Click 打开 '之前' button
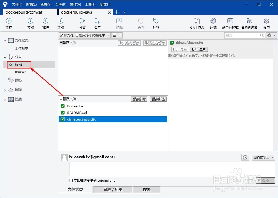 point(180,49)
